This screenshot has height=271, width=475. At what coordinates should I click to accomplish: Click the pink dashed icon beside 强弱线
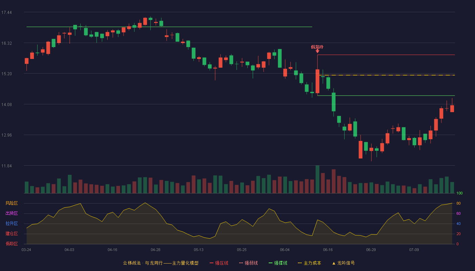[x=241, y=263]
